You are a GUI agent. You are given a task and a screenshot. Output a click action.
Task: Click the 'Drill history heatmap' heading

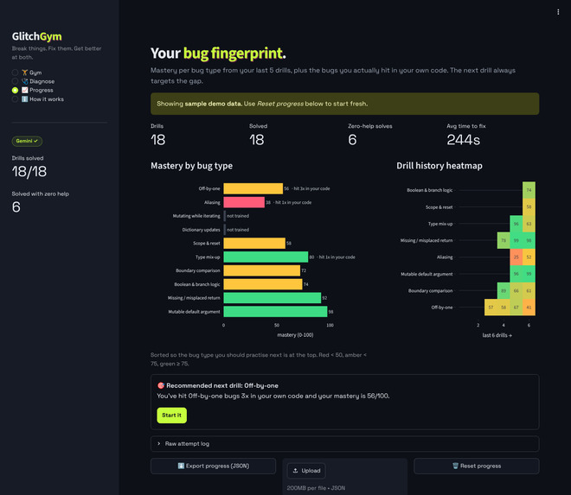(x=439, y=166)
